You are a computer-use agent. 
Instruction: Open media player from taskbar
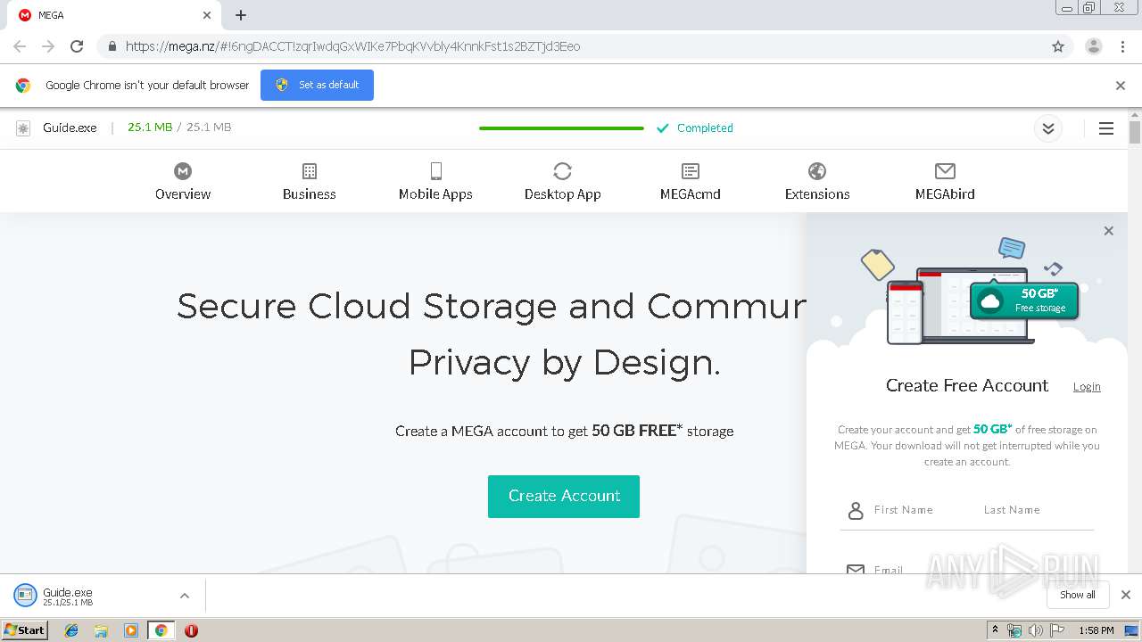(131, 630)
